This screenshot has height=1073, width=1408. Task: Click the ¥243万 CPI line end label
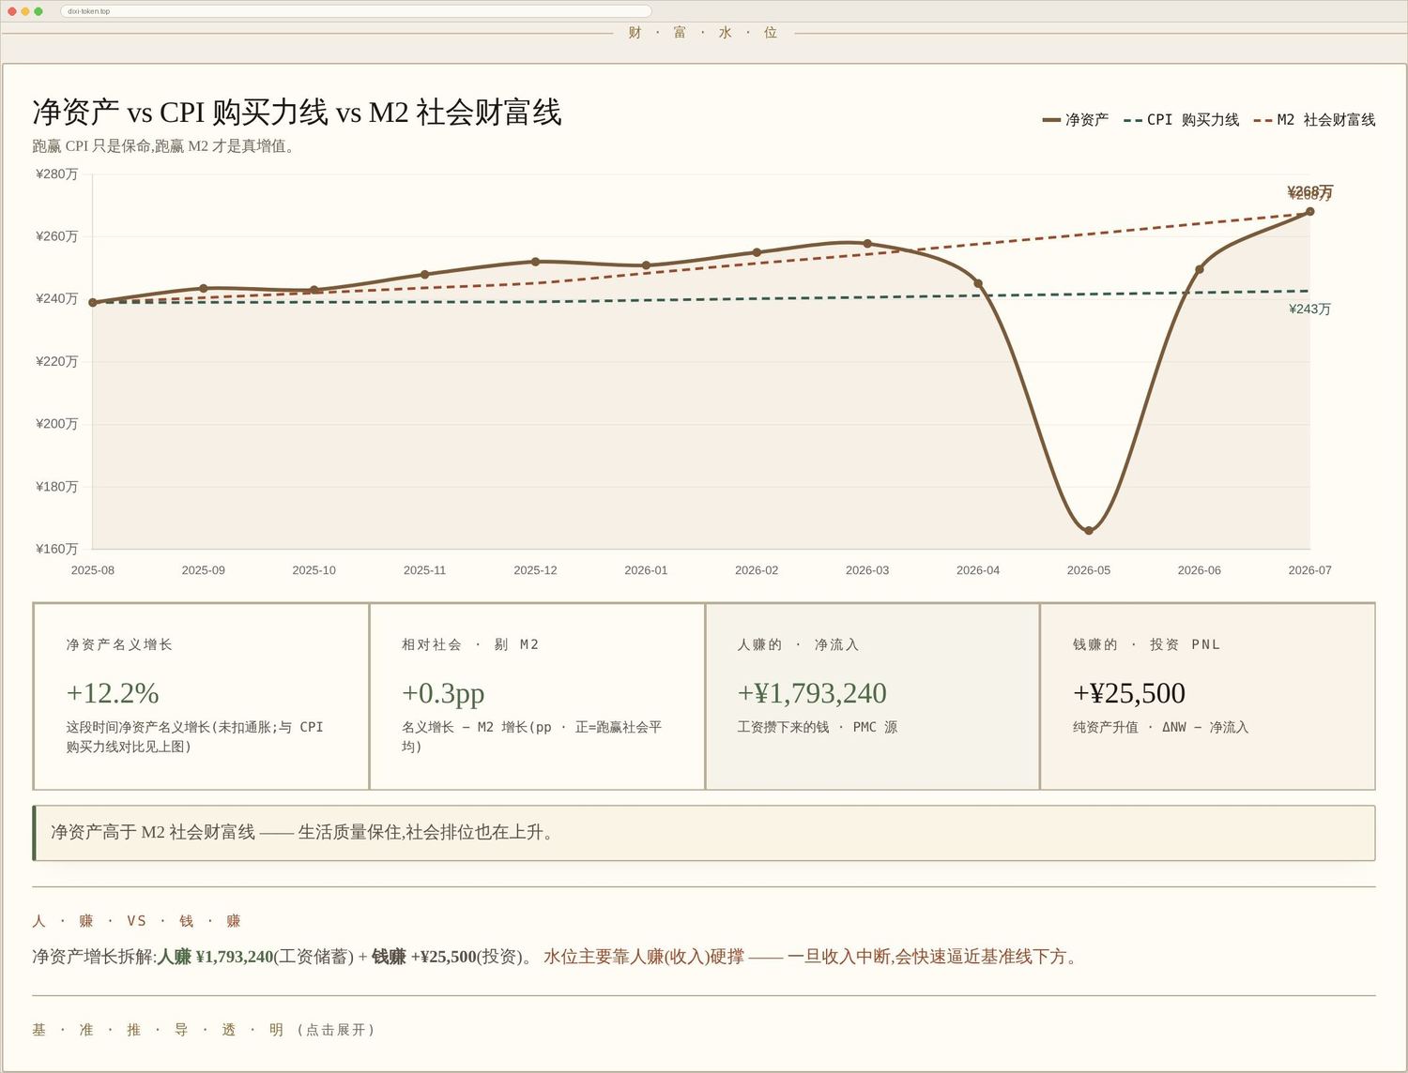(x=1309, y=310)
